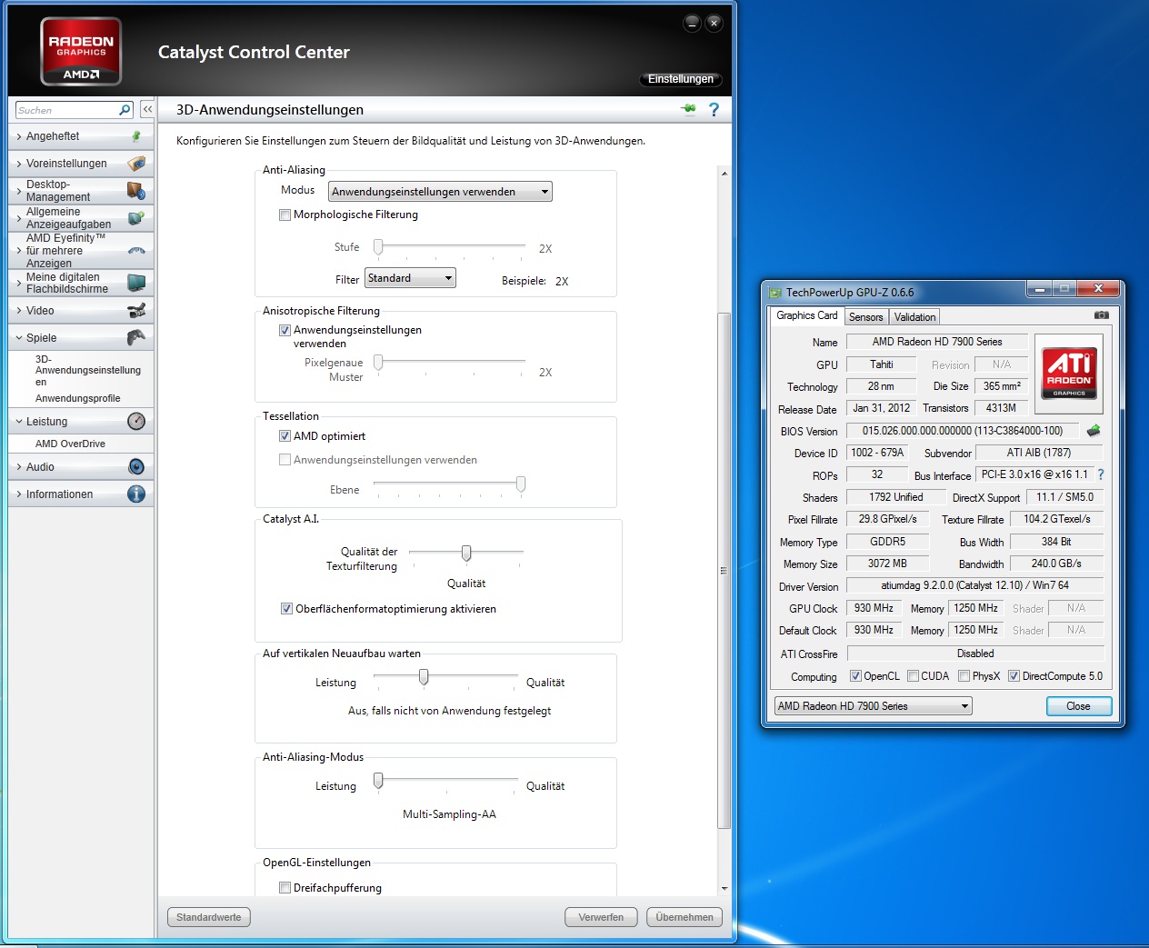Take GPU-Z screenshot with camera icon
The image size is (1149, 948).
click(x=1101, y=315)
